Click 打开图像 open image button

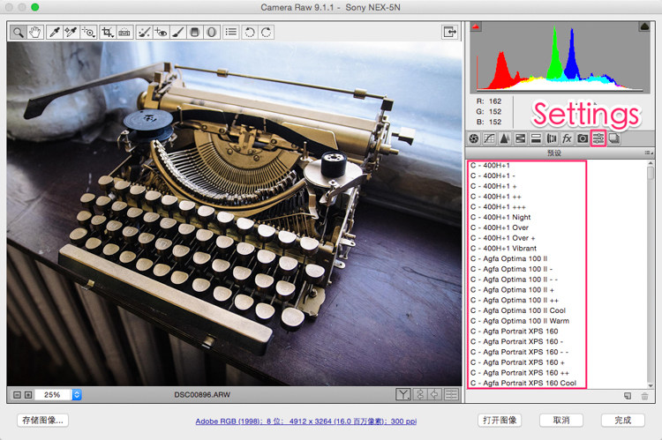[500, 421]
